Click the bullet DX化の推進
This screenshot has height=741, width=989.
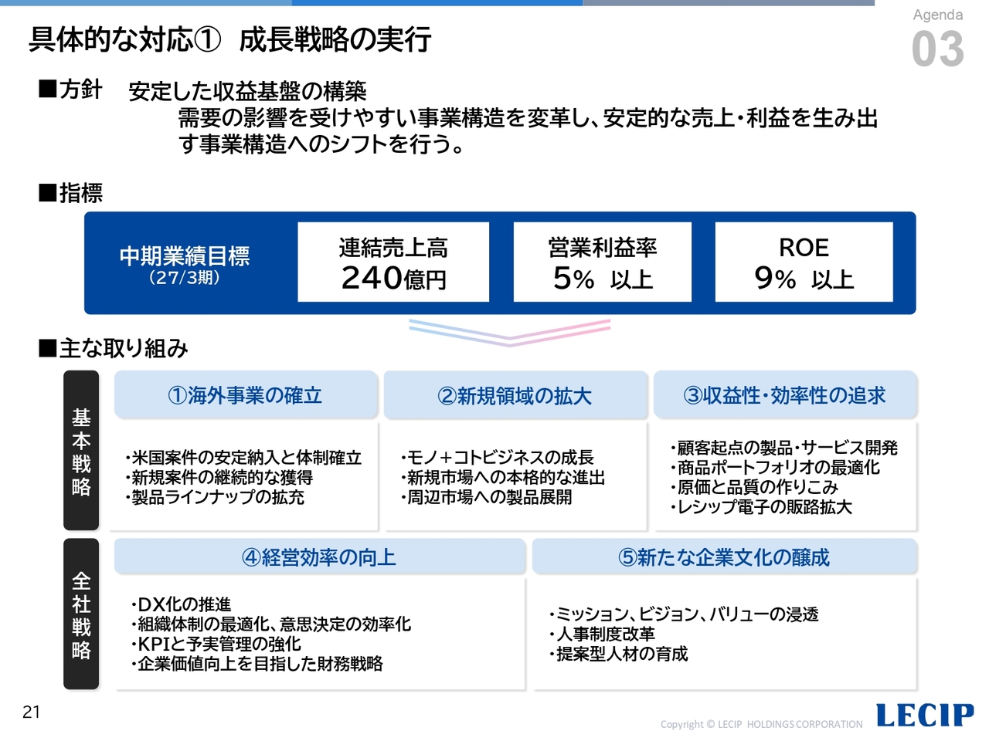pos(182,604)
